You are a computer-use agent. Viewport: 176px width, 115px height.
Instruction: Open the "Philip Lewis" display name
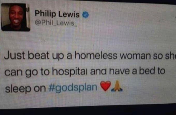pos(57,14)
